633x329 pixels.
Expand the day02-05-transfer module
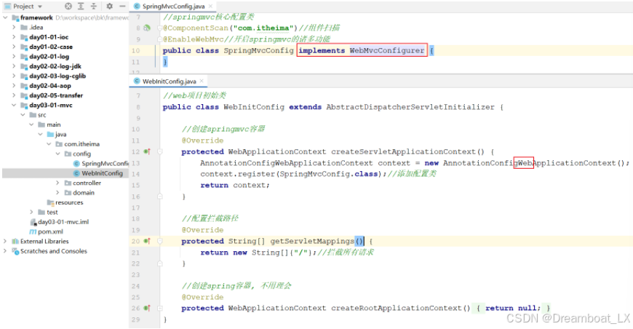14,95
